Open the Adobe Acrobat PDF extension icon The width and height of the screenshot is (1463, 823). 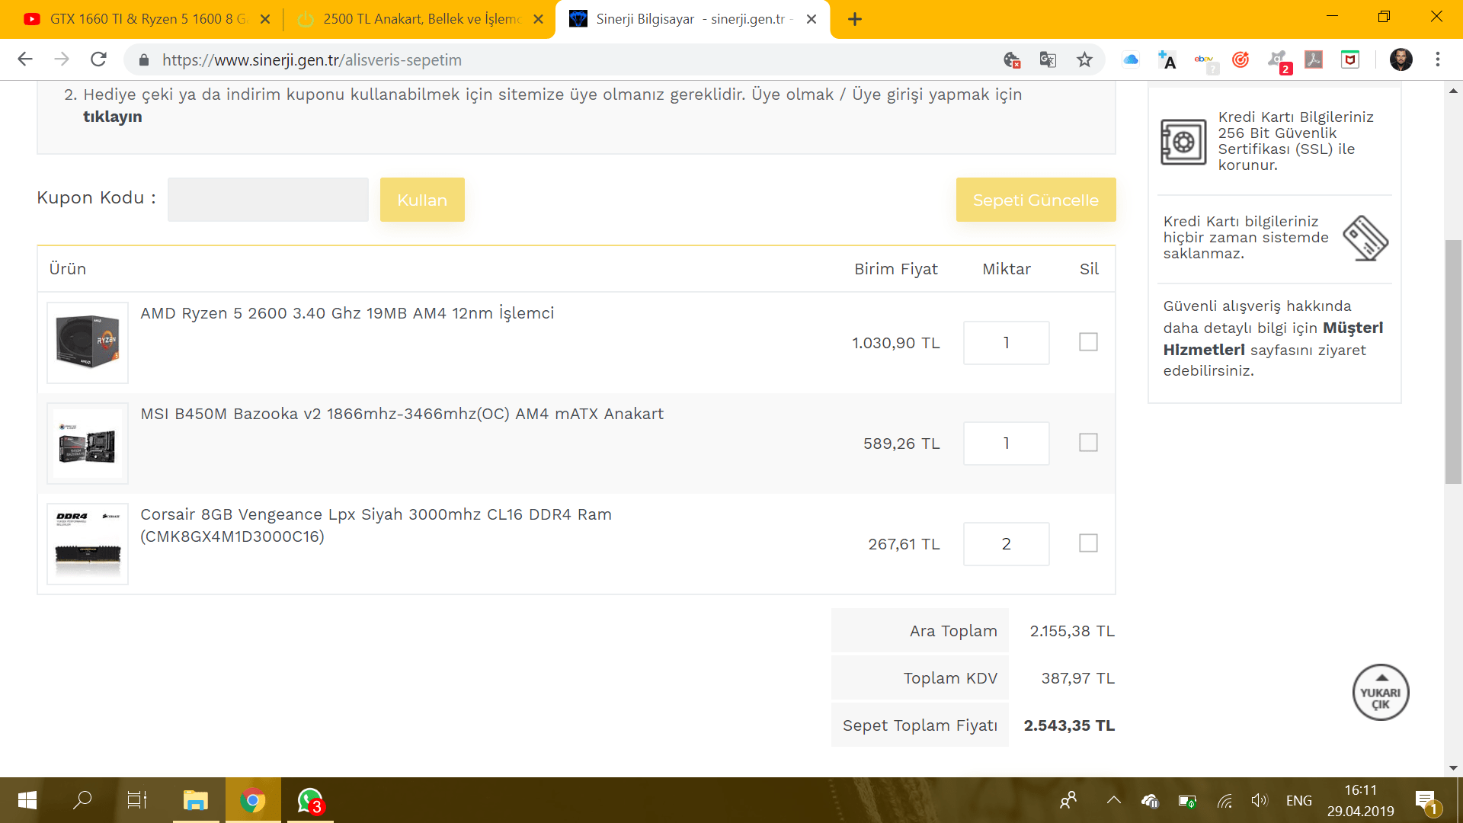point(1313,59)
